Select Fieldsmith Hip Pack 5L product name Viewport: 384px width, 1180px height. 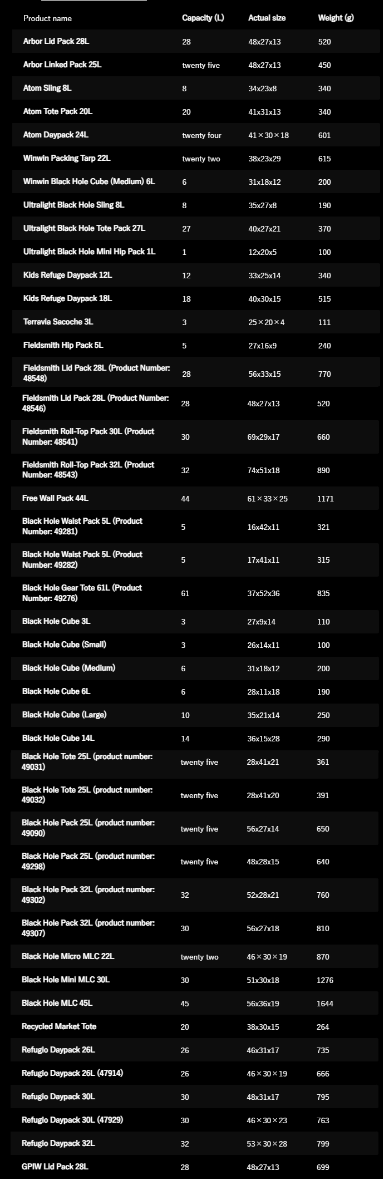(x=63, y=345)
